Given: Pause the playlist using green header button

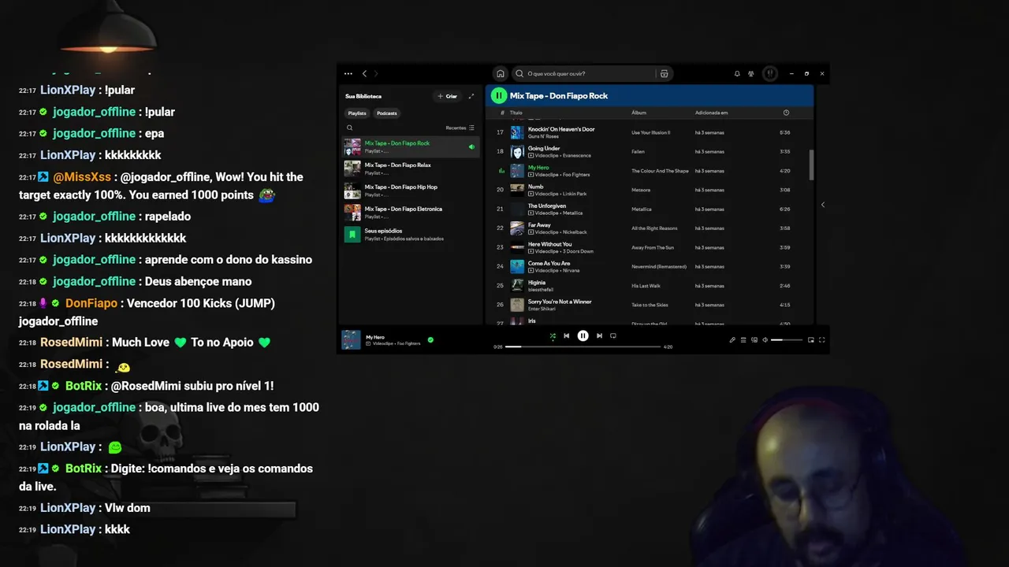Looking at the screenshot, I should (x=498, y=96).
